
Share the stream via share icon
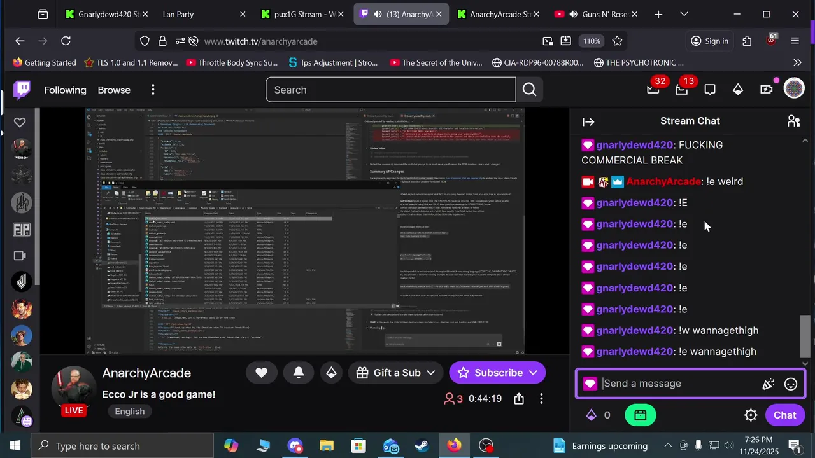point(519,399)
